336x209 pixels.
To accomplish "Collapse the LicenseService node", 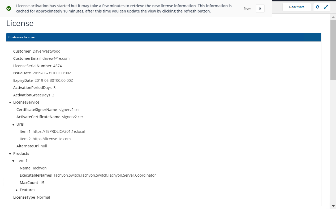I will [10, 103].
